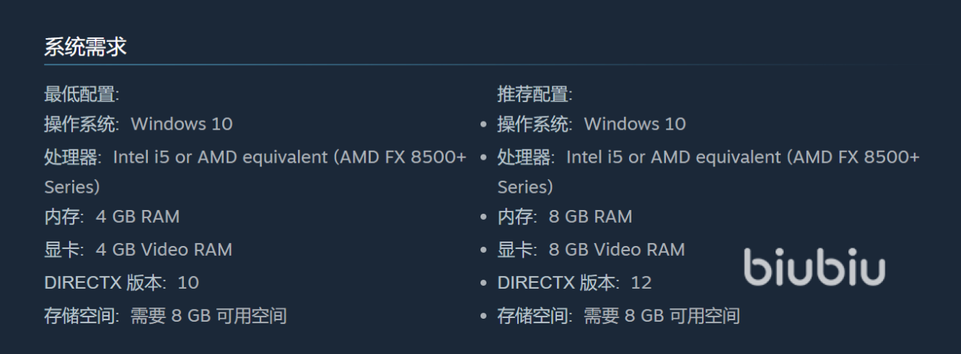Select the 显卡 4 GB Video RAM line
Viewport: 961px width, 354px height.
(138, 250)
